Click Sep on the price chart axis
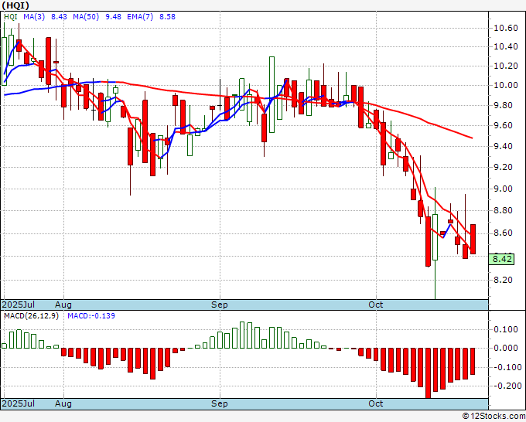This screenshot has height=422, width=526. click(220, 305)
